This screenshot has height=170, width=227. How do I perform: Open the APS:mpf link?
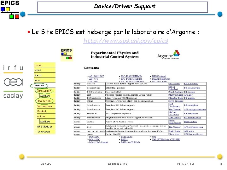point(188,95)
